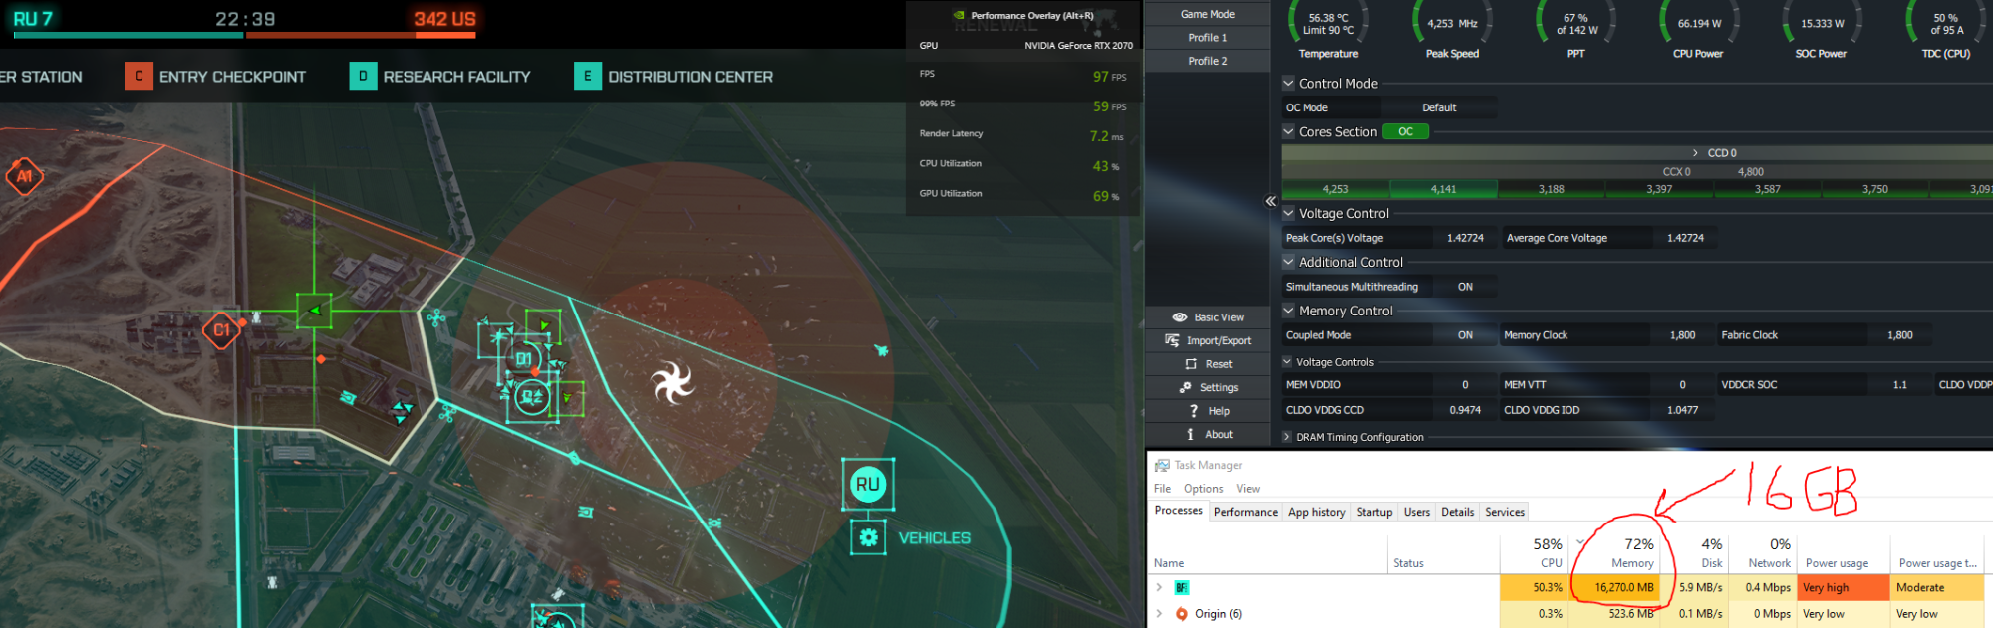
Task: Click the Basic View eye icon in Ryzen Master
Action: 1179,317
